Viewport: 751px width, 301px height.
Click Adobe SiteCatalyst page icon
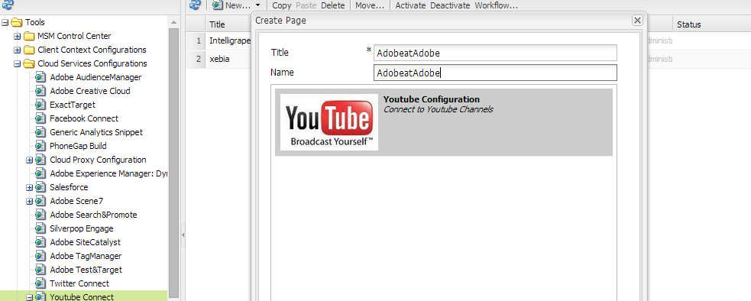point(40,242)
